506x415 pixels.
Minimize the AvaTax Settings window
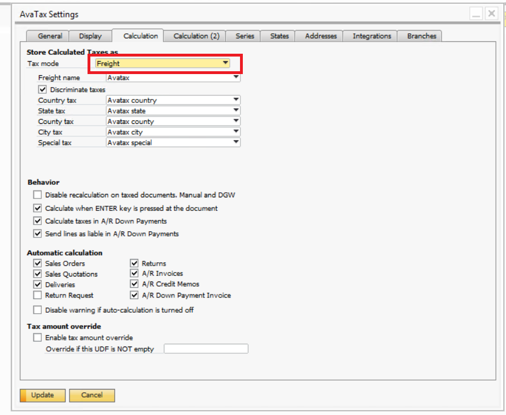pos(476,14)
